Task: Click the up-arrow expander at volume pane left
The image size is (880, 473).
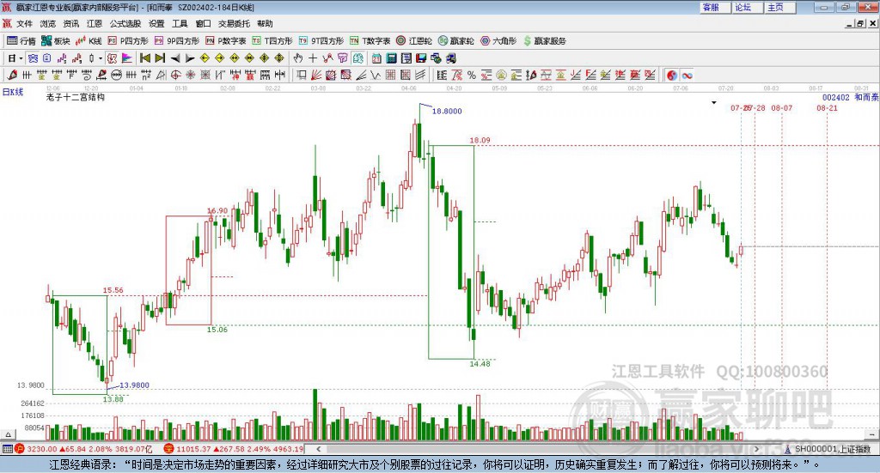Action: (x=8, y=434)
